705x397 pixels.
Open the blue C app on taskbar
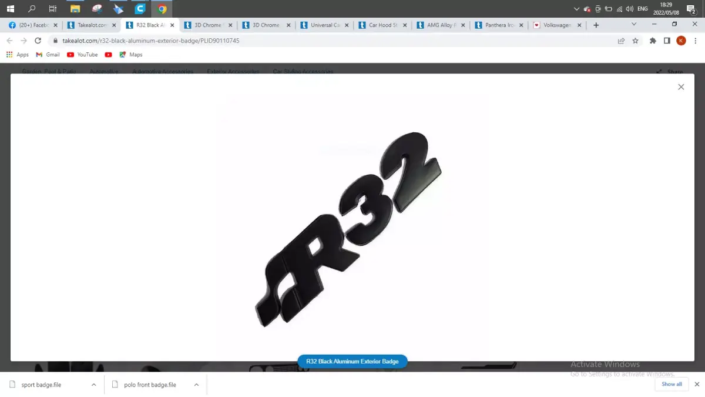pos(140,9)
